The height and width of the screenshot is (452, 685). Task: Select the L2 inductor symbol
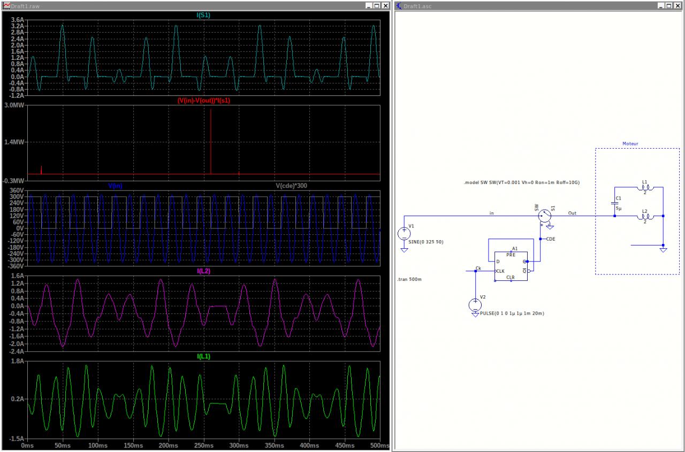[x=644, y=216]
